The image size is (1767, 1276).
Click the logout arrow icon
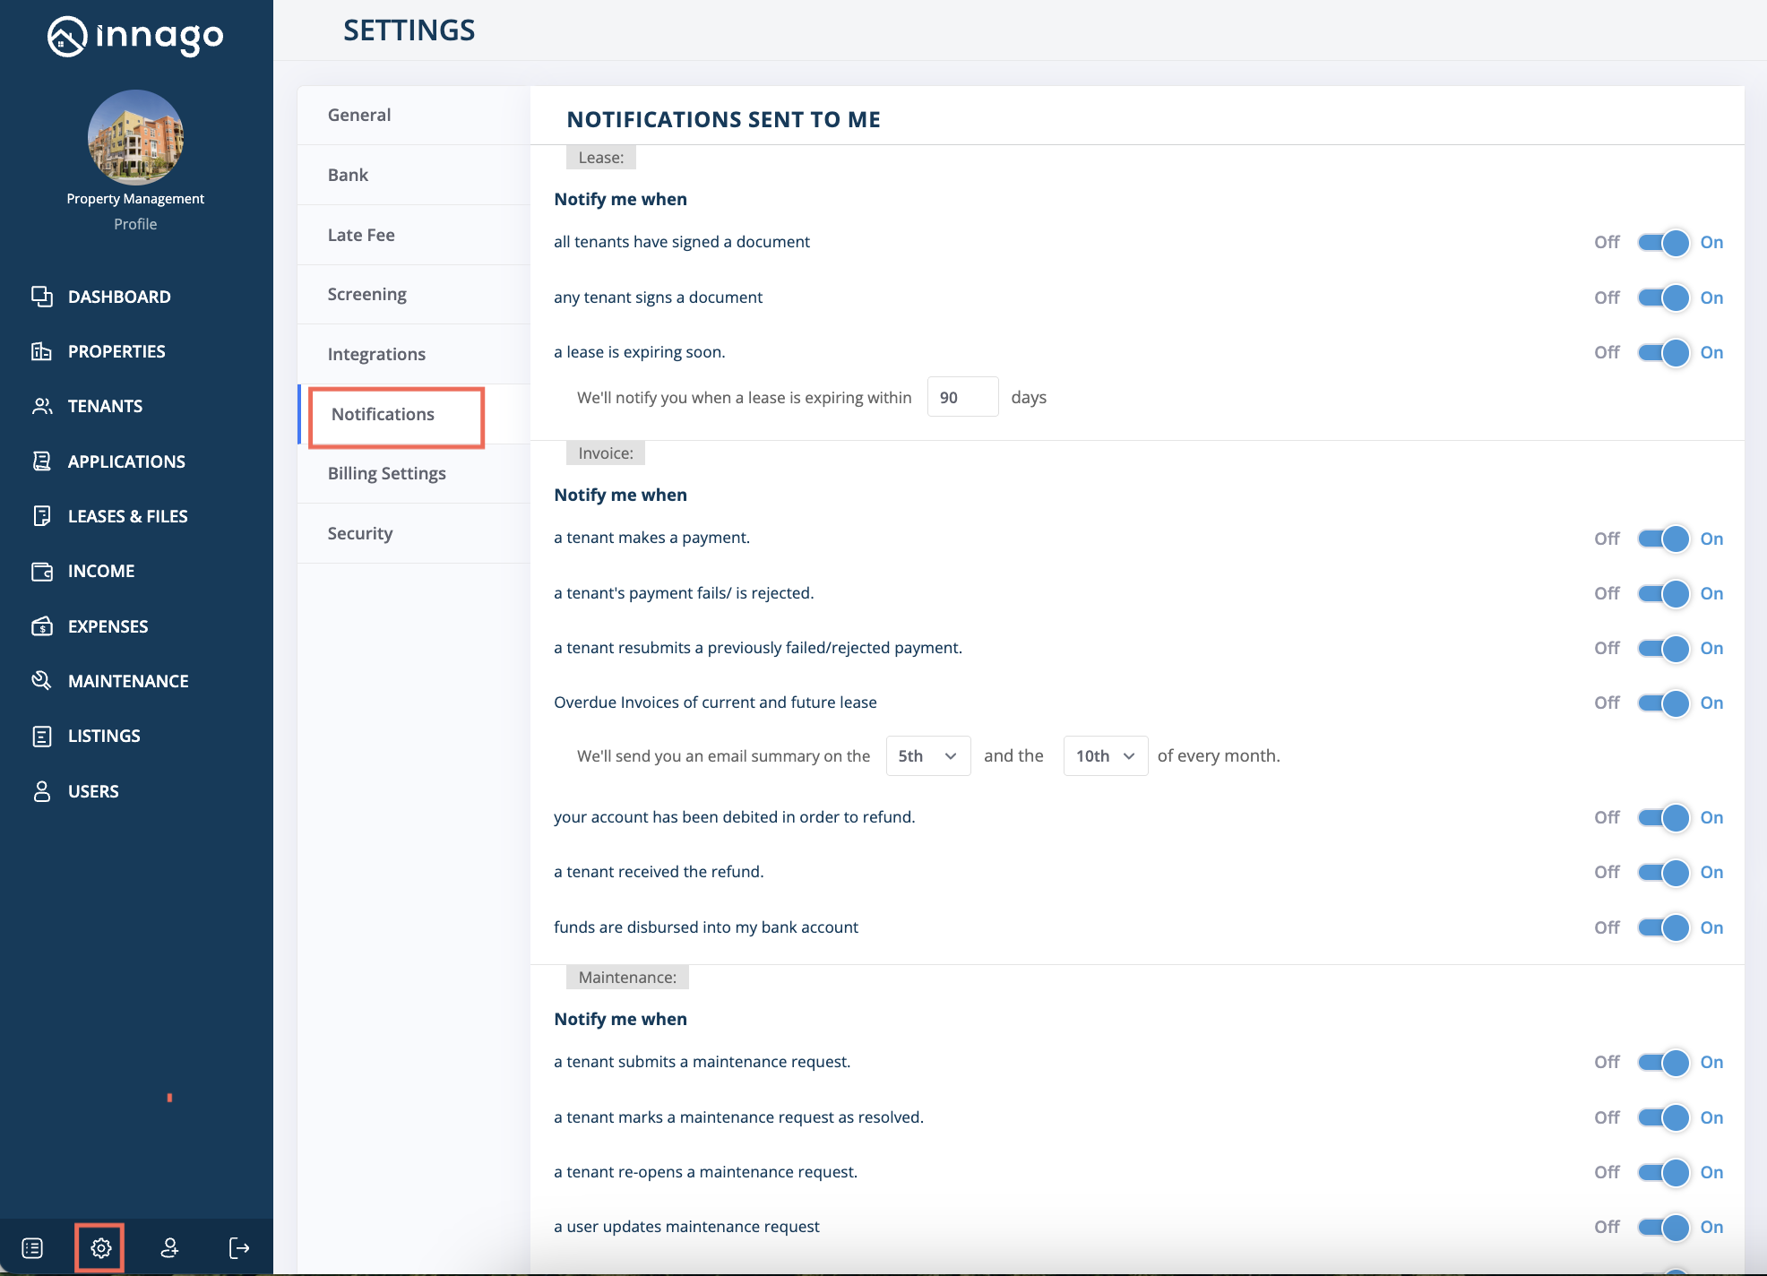(x=239, y=1247)
